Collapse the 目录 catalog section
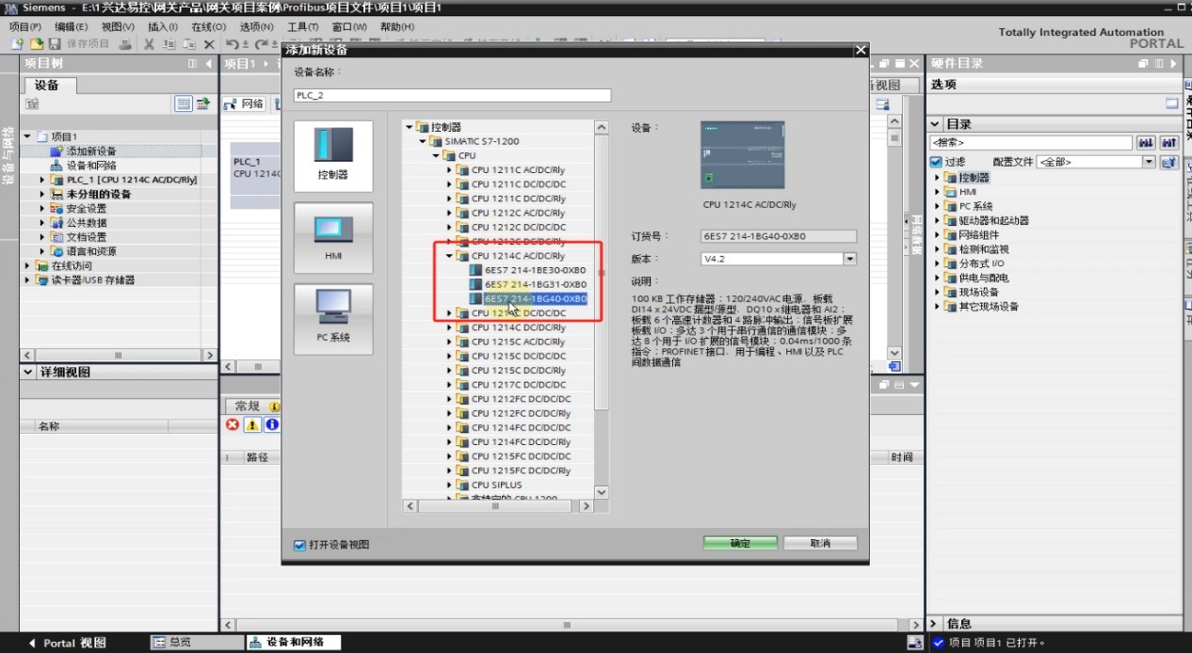This screenshot has width=1192, height=653. point(935,124)
